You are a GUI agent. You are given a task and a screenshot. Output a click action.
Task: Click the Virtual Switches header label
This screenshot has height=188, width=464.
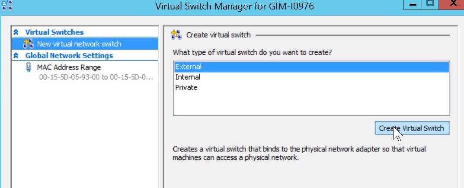point(54,32)
